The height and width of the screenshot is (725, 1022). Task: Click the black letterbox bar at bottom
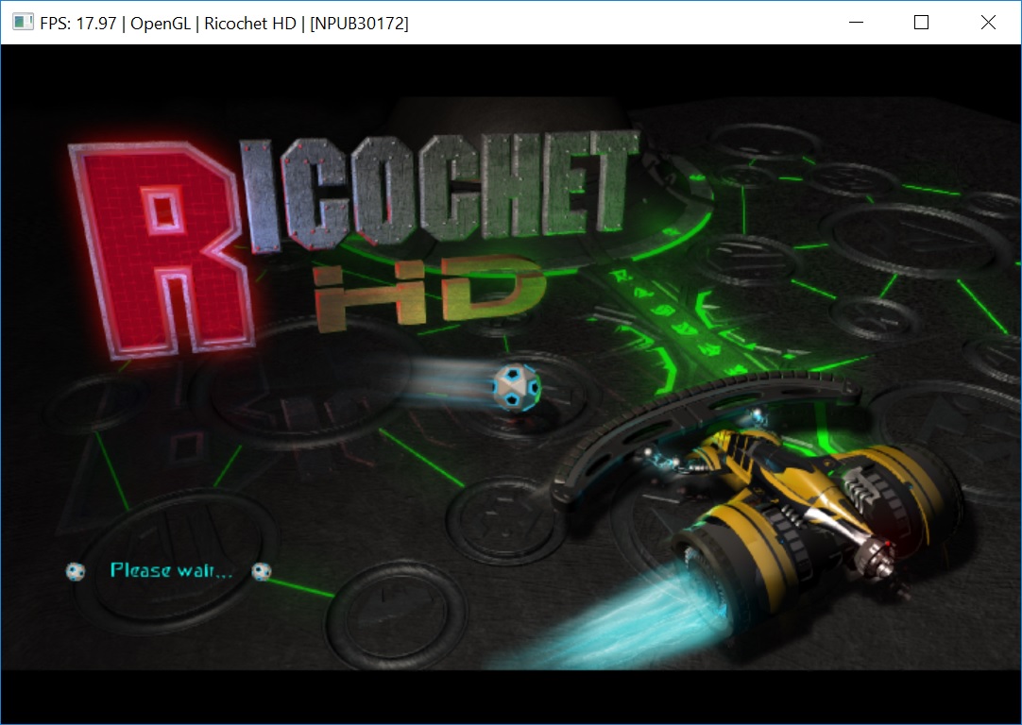click(510, 696)
